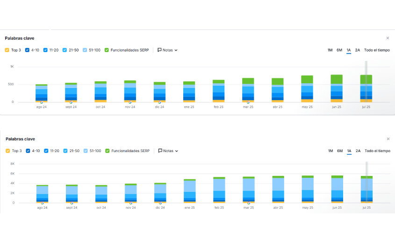Click Google update icon at nov 24, top chart
Image resolution: width=395 pixels, height=241 pixels.
point(130,102)
